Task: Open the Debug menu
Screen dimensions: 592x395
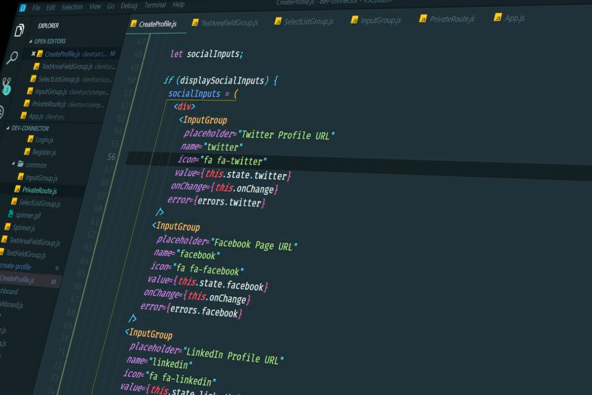Action: 130,5
